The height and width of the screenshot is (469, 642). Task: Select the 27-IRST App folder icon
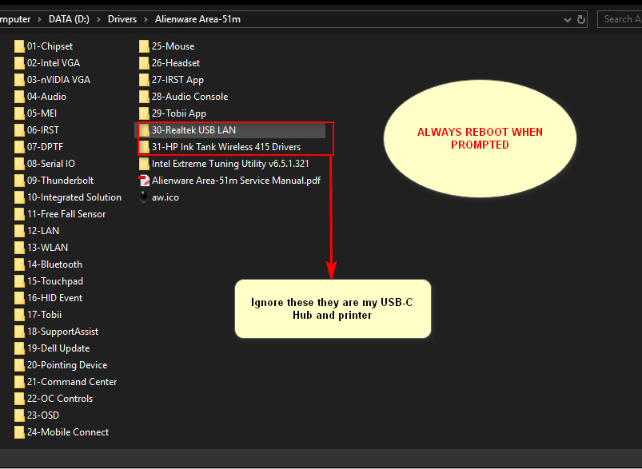pos(144,80)
